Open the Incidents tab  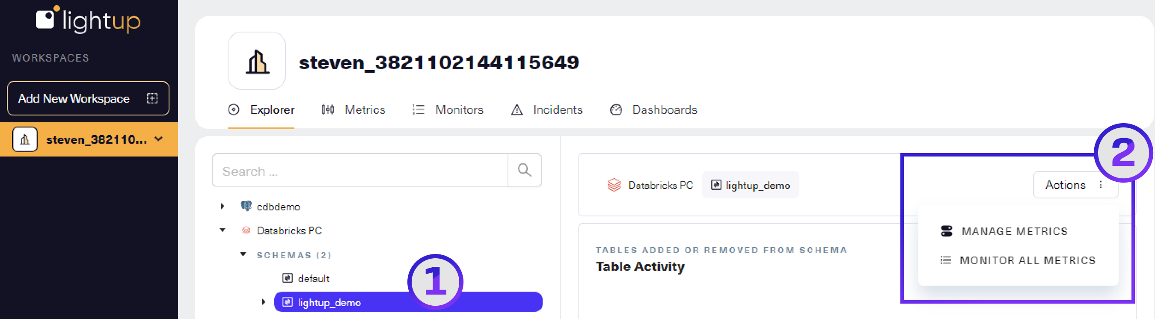tap(557, 110)
